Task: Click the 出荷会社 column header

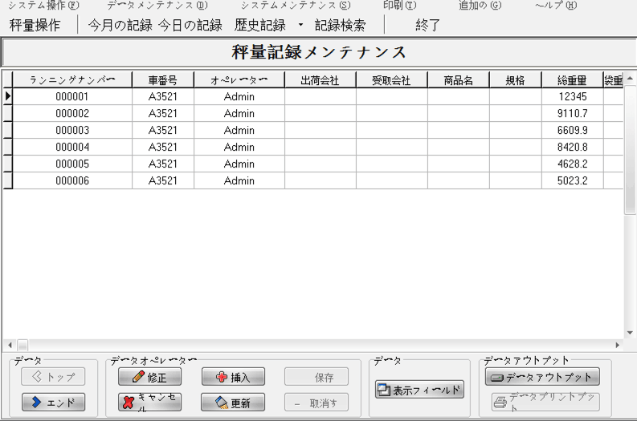Action: click(321, 80)
